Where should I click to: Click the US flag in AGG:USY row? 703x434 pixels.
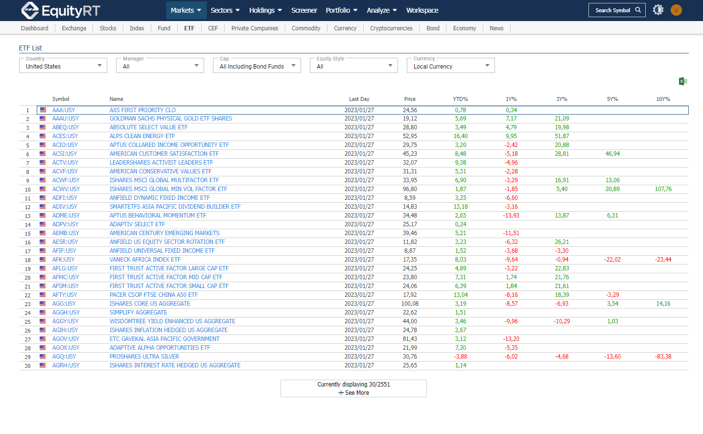point(43,304)
